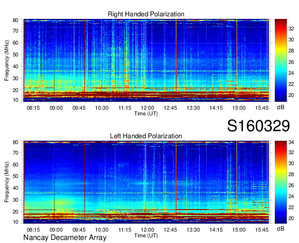Click the 70 MHz tick on upper frequency axis

coord(15,31)
